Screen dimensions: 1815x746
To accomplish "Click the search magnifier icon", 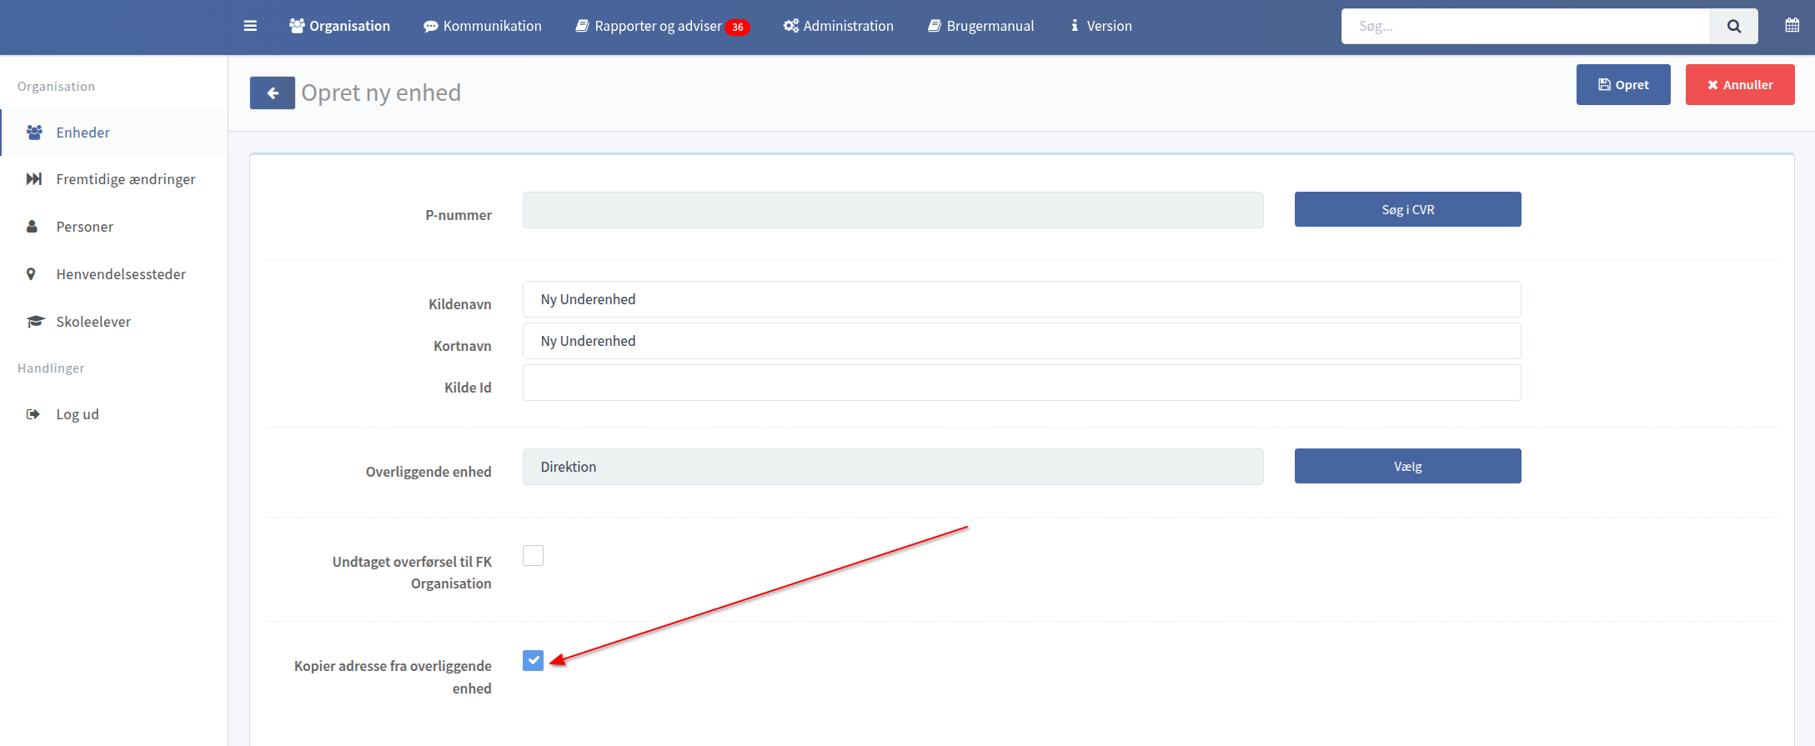I will (1733, 26).
